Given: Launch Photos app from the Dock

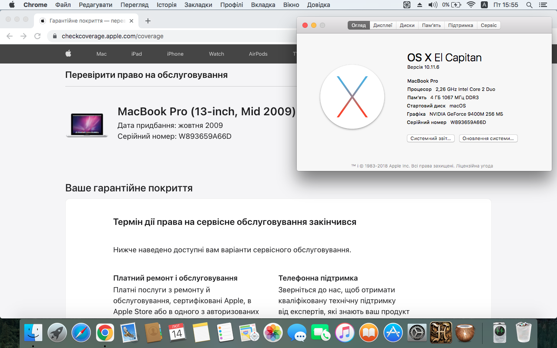Looking at the screenshot, I should [274, 333].
